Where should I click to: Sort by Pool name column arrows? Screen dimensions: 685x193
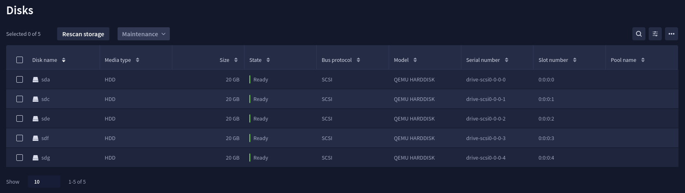643,60
